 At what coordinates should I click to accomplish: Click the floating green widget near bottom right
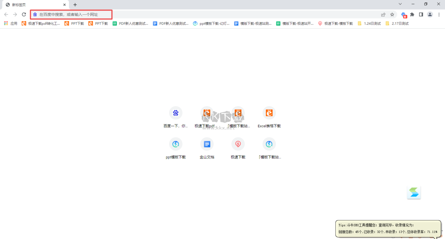click(x=414, y=192)
